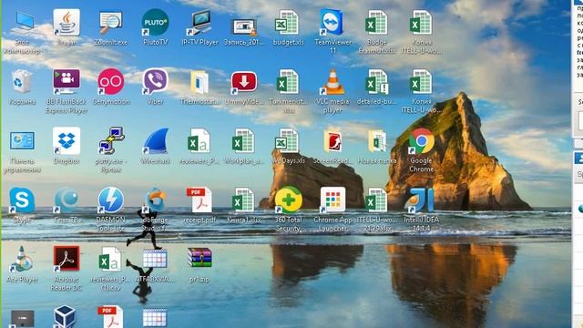Select the Thermostat... folder icon
Viewport: 583px width, 328px height.
click(199, 83)
